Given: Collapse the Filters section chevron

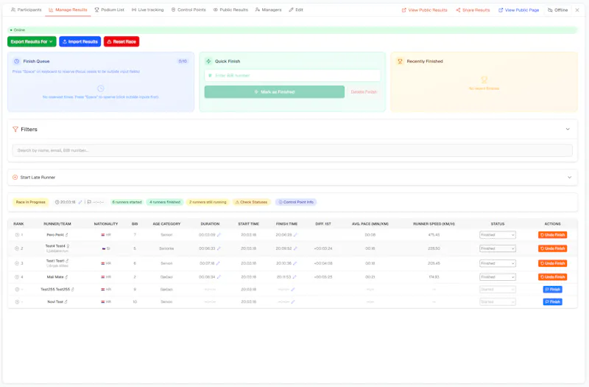Looking at the screenshot, I should pyautogui.click(x=568, y=129).
